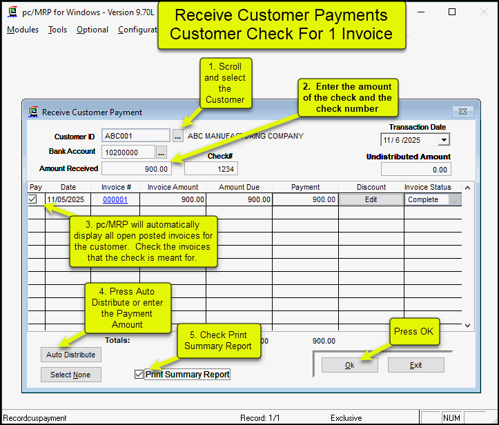Open Transaction Date dropdown calendar
Viewport: 499px width, 425px height.
tap(443, 139)
